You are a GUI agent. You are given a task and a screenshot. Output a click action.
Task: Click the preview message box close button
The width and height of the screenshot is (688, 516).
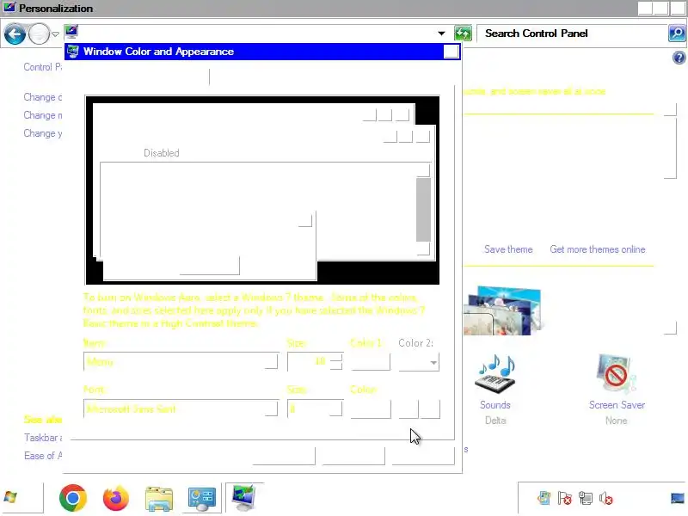pyautogui.click(x=305, y=221)
